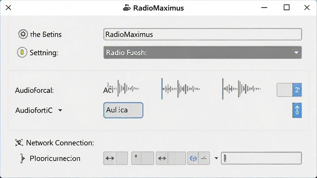
Task: Click the blue link icon in network toolbar
Action: [193, 158]
